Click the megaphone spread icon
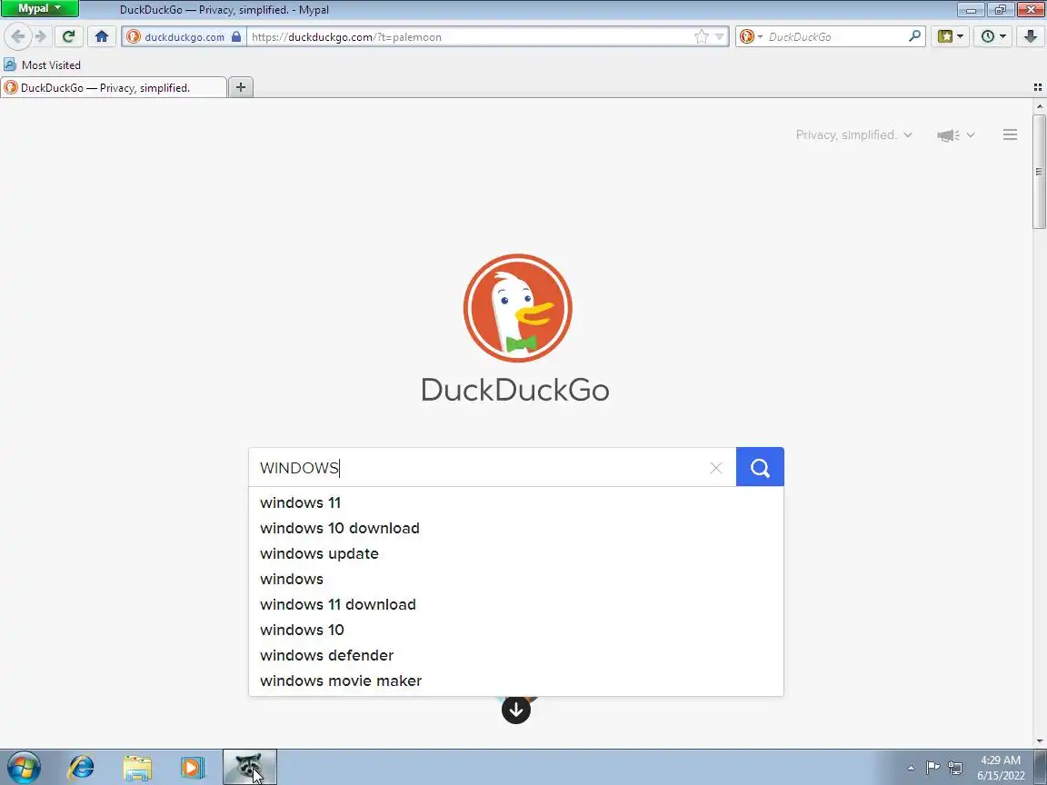The height and width of the screenshot is (785, 1047). click(x=948, y=135)
